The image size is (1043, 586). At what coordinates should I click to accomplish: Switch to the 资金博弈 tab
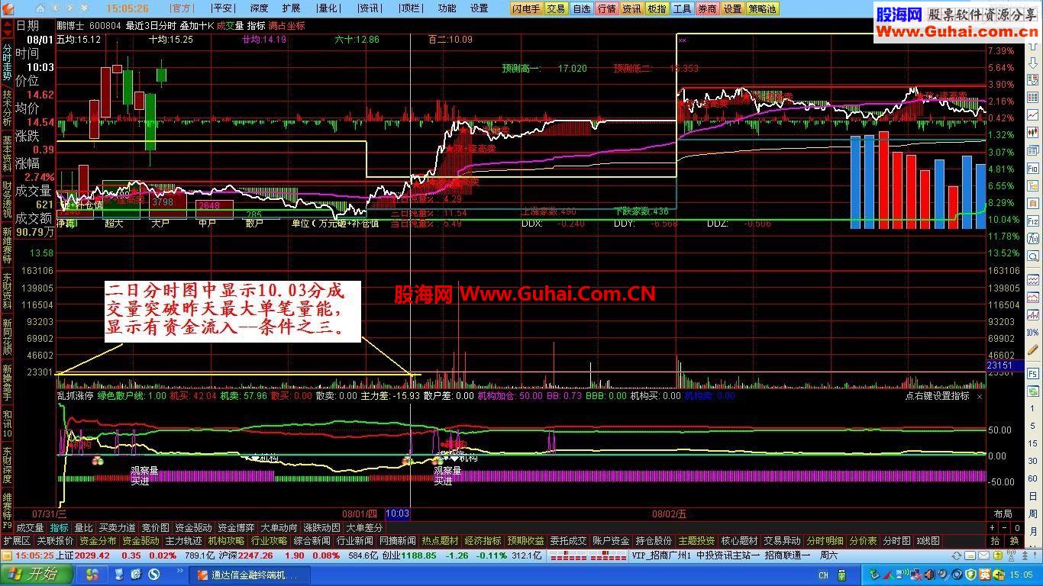(236, 527)
